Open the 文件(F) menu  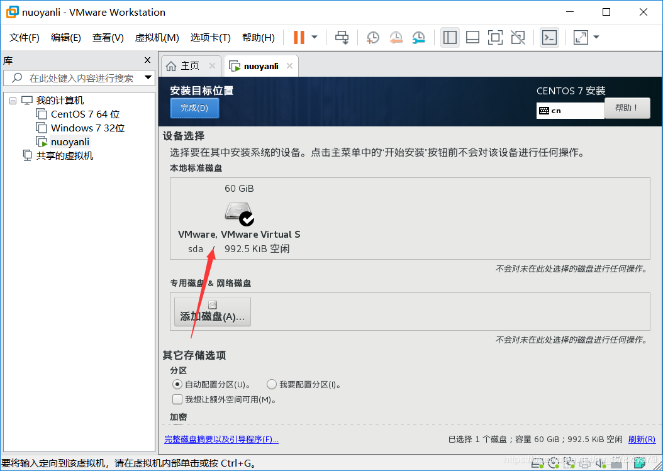[x=24, y=38]
